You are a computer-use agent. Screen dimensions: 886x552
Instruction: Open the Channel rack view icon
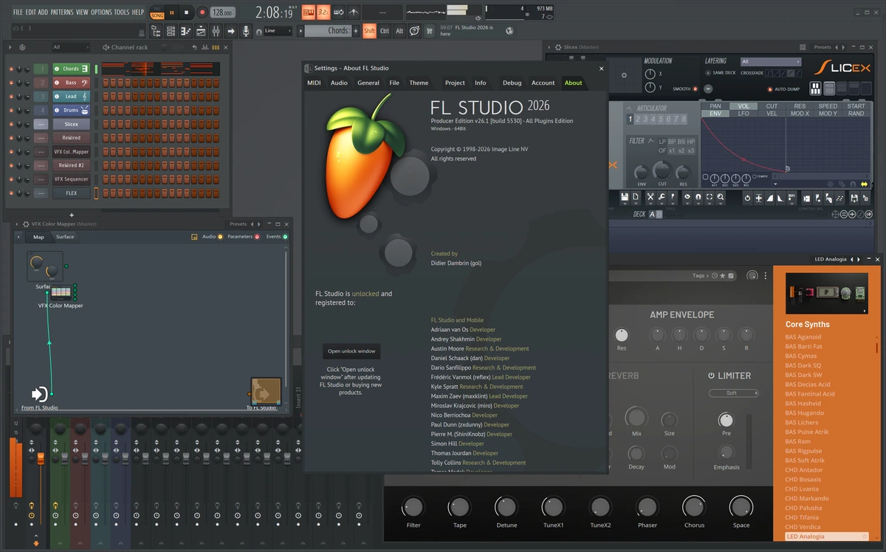(x=171, y=31)
